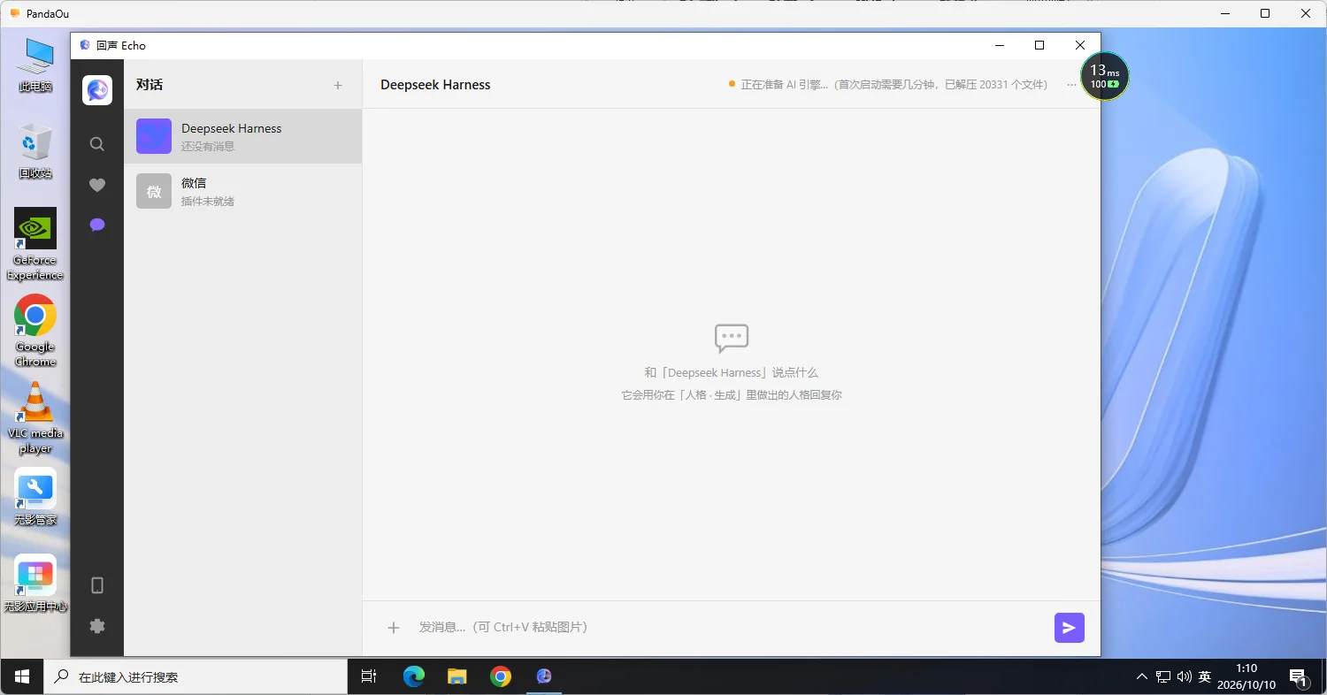Start a new conversation with the plus beside 对话
This screenshot has height=695, width=1327.
pos(338,86)
